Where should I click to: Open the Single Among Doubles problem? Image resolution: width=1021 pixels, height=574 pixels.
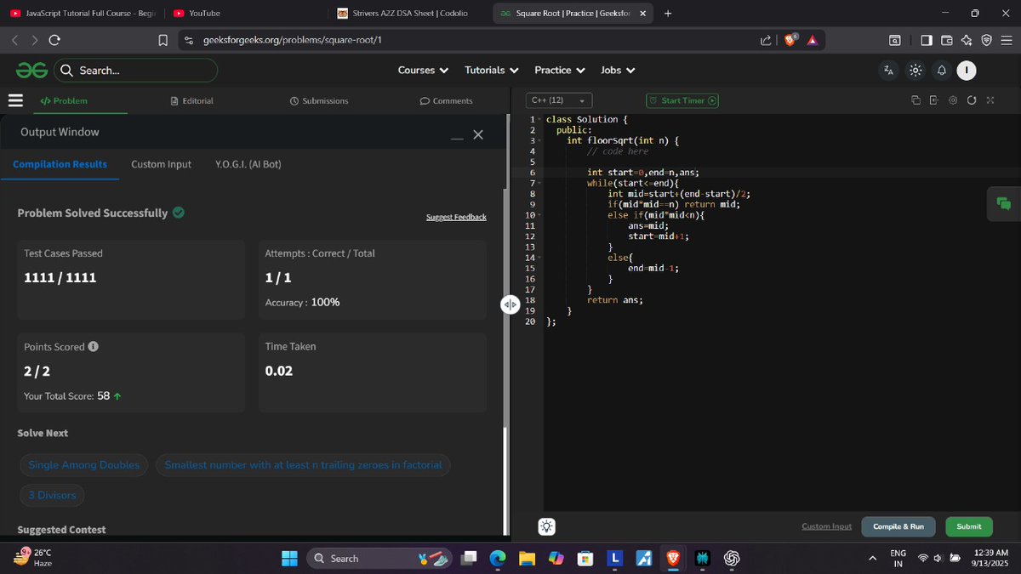point(83,465)
